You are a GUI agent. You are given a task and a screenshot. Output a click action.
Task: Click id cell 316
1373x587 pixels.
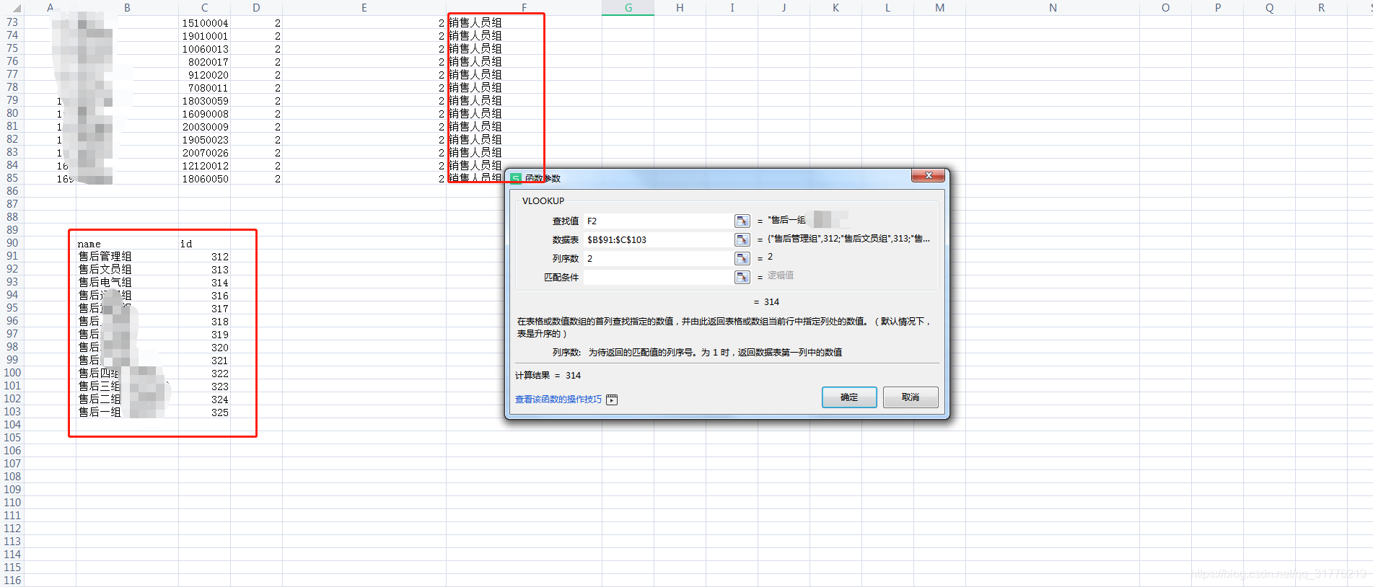[204, 296]
